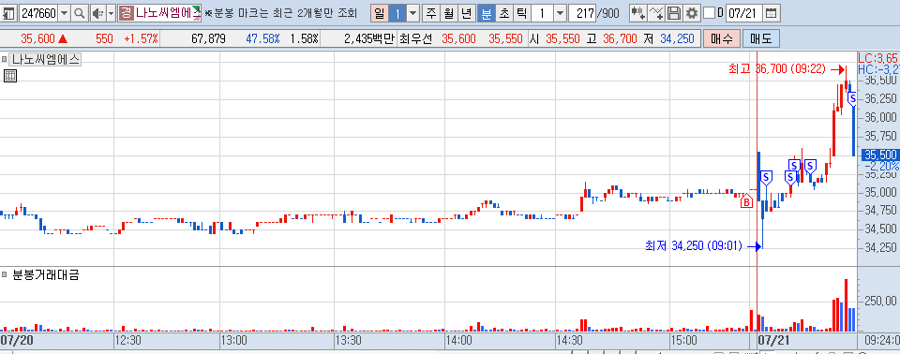The image size is (900, 354).
Task: Click the 매도 sell button
Action: 761,39
